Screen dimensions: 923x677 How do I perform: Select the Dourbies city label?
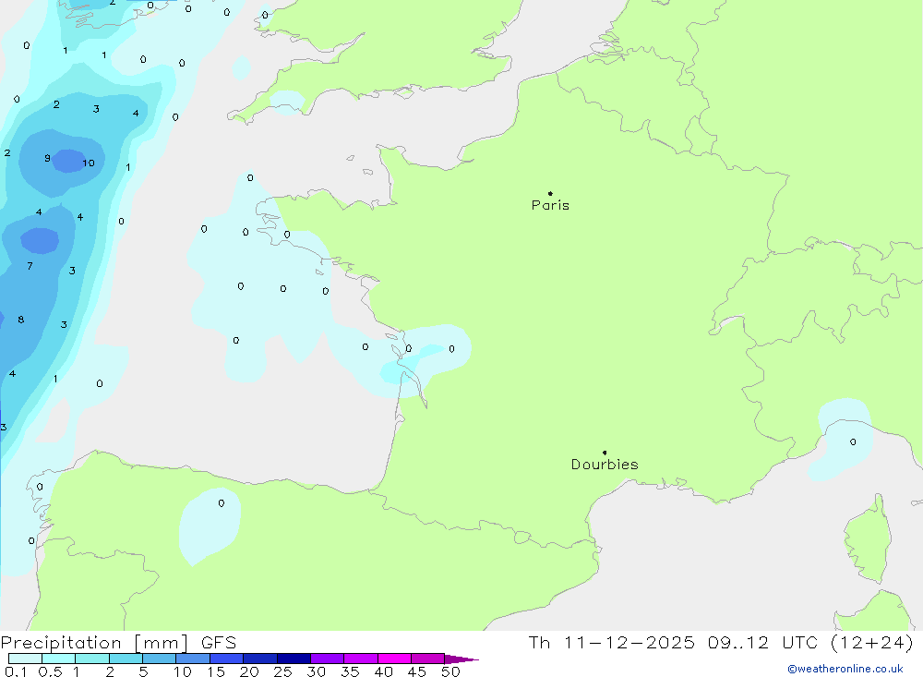pyautogui.click(x=605, y=465)
